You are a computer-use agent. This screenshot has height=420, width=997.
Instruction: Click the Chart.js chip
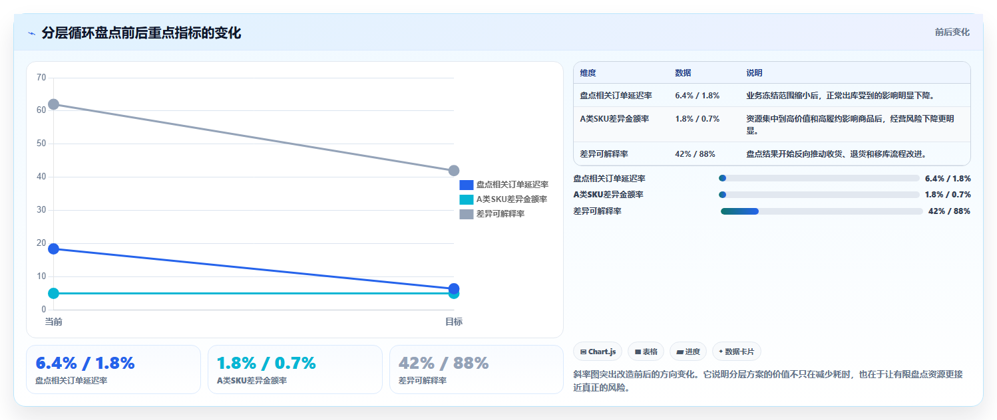pyautogui.click(x=598, y=352)
